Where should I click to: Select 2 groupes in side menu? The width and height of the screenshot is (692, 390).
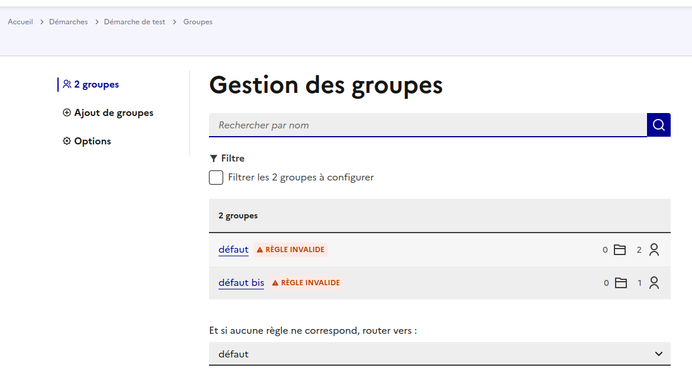coord(96,85)
